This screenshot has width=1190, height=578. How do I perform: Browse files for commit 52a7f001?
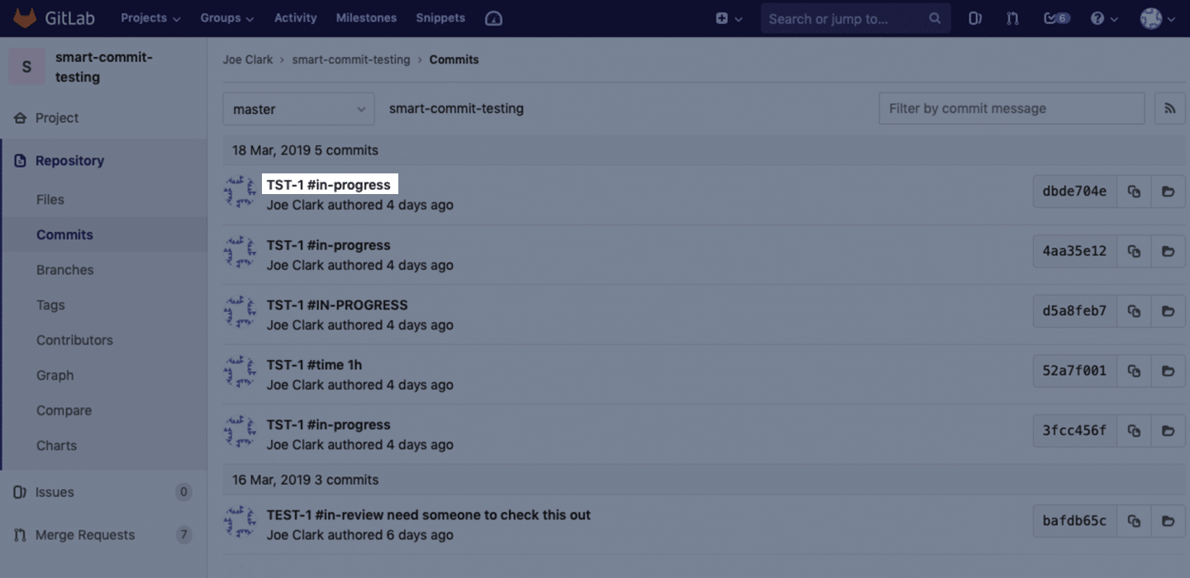[1168, 371]
